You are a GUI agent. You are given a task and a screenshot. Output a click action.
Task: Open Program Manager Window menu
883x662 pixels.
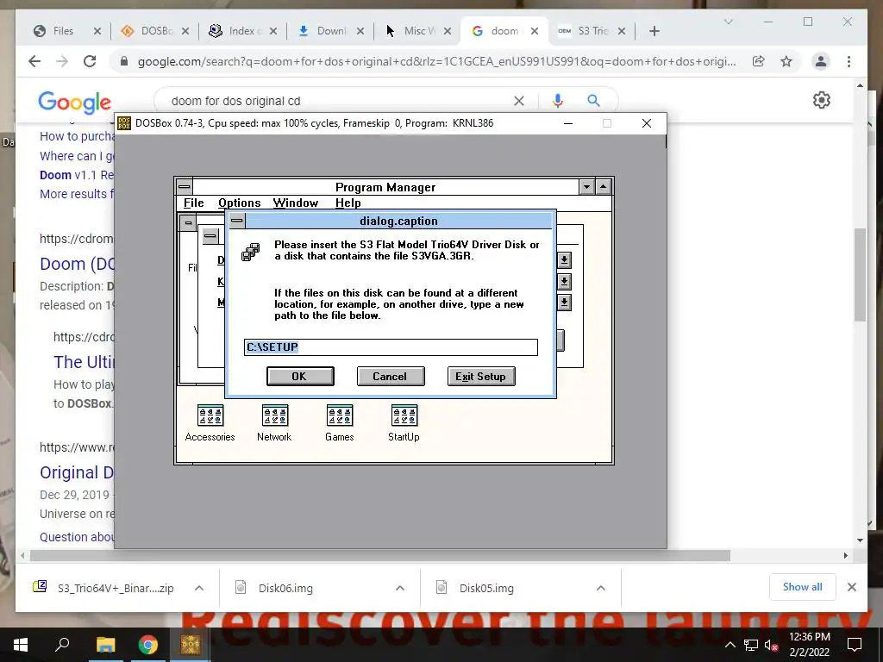coord(296,203)
